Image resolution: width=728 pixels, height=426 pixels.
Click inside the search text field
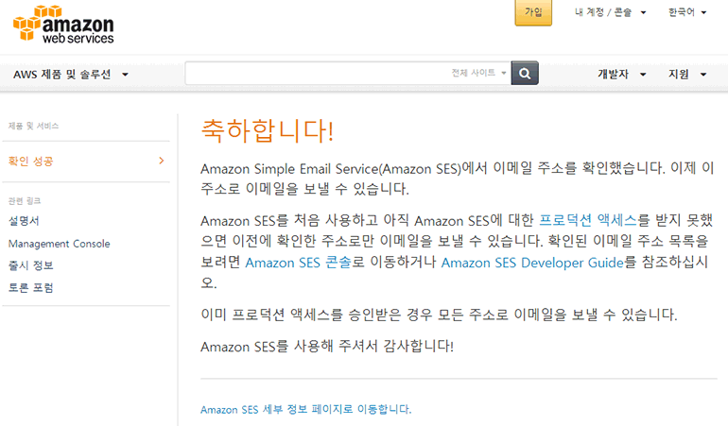coord(317,73)
